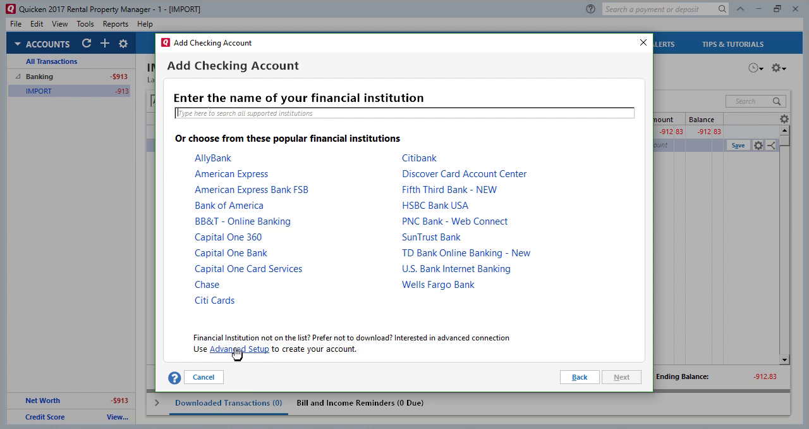This screenshot has width=809, height=429.
Task: Click the up arrow in the title bar
Action: coord(740,9)
